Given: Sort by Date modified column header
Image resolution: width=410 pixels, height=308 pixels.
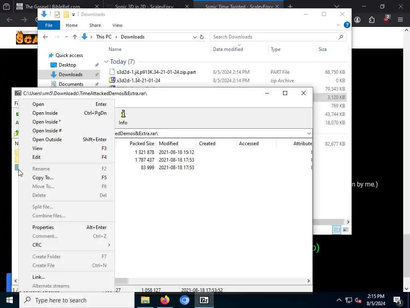Looking at the screenshot, I should tap(228, 49).
